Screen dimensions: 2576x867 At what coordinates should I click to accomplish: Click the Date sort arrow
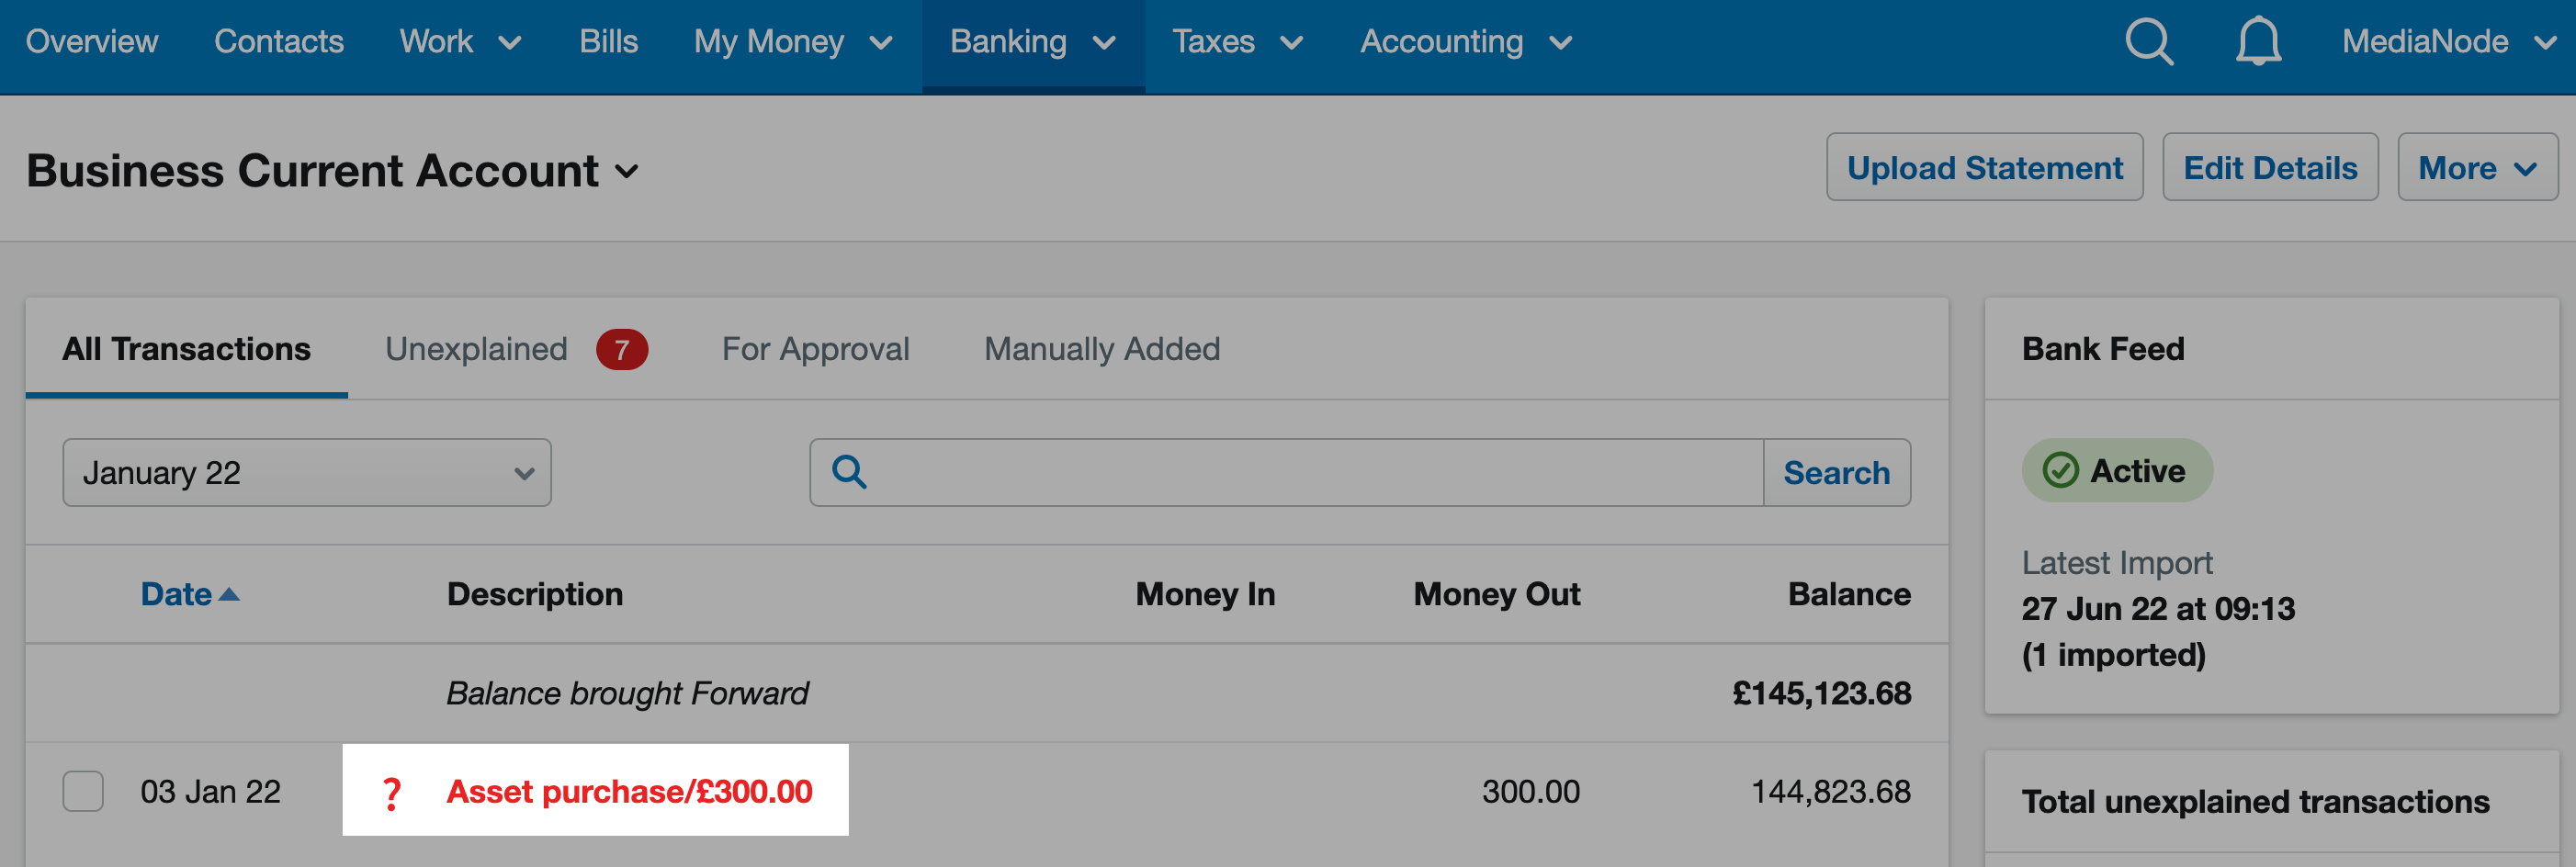click(x=229, y=594)
